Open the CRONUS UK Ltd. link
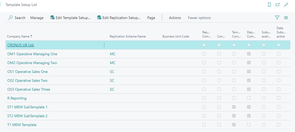The width and height of the screenshot is (295, 132). pyautogui.click(x=21, y=45)
